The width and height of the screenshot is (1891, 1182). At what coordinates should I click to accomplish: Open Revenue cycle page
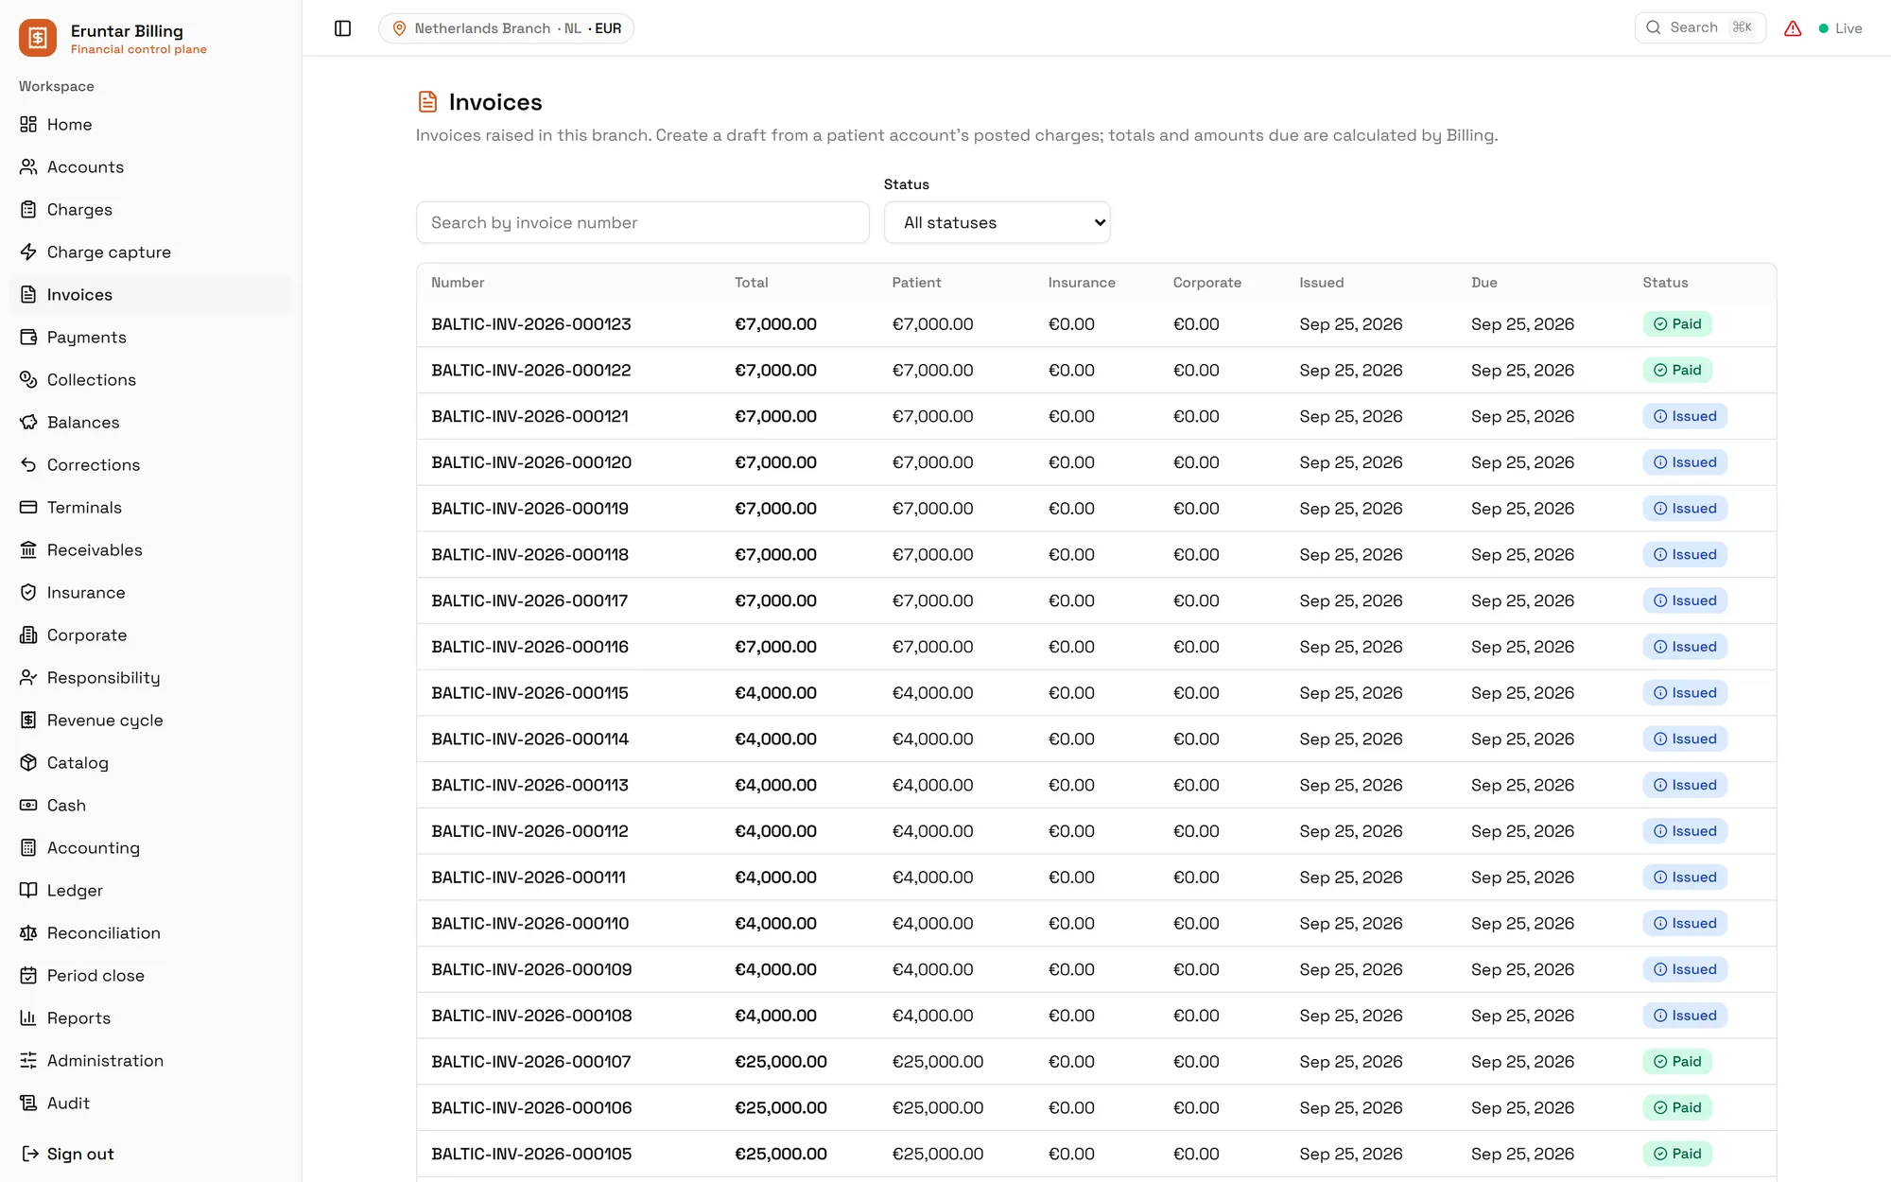(151, 721)
